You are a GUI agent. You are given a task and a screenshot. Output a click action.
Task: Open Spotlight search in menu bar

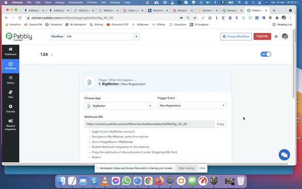click(x=253, y=2)
